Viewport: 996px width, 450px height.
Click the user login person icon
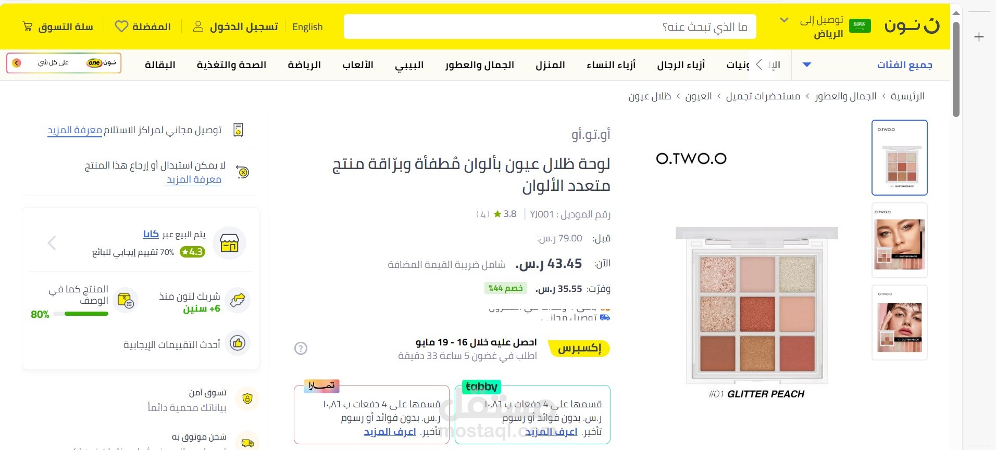pos(198,27)
